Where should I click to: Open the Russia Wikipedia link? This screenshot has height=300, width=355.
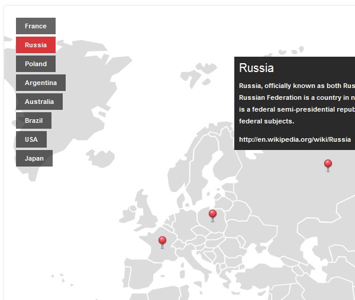295,139
